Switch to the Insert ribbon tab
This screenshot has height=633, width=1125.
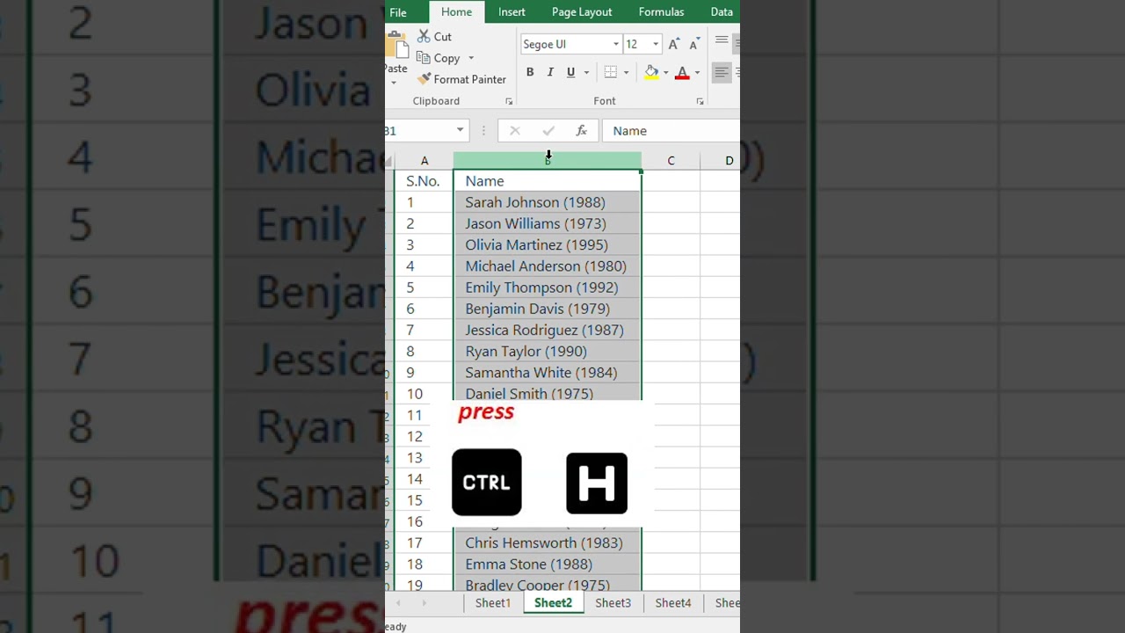pyautogui.click(x=512, y=11)
